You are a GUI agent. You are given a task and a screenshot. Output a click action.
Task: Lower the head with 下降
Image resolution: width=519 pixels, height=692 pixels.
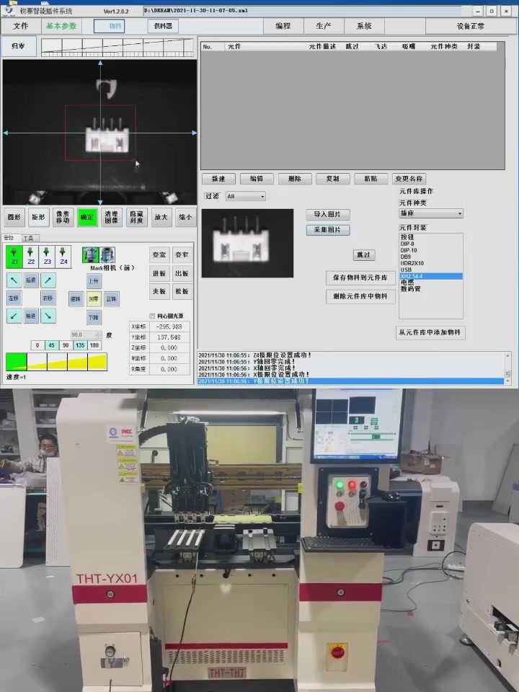click(x=94, y=317)
